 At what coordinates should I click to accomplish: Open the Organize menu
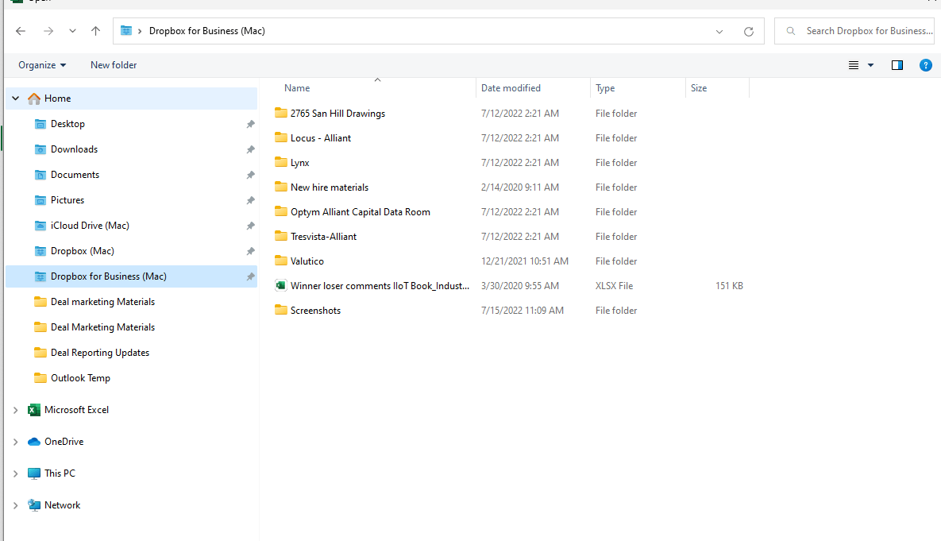point(42,65)
